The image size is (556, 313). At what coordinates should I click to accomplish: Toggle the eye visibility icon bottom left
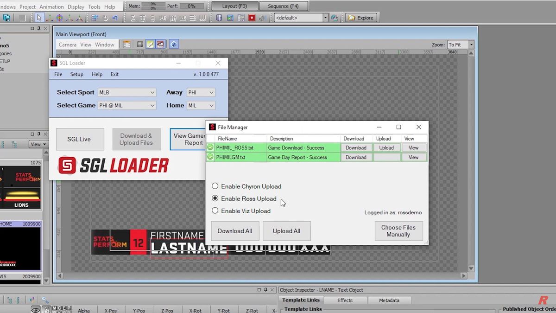coord(36,309)
